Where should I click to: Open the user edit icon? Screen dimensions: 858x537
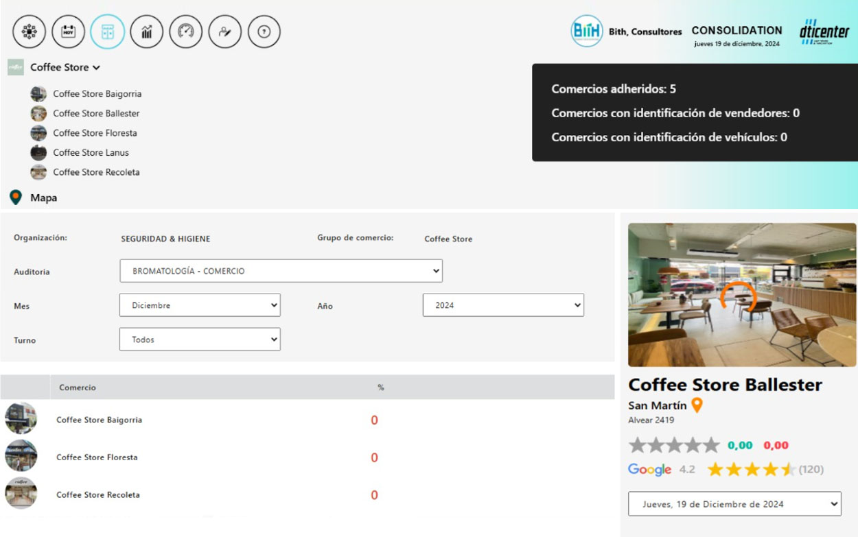click(225, 32)
